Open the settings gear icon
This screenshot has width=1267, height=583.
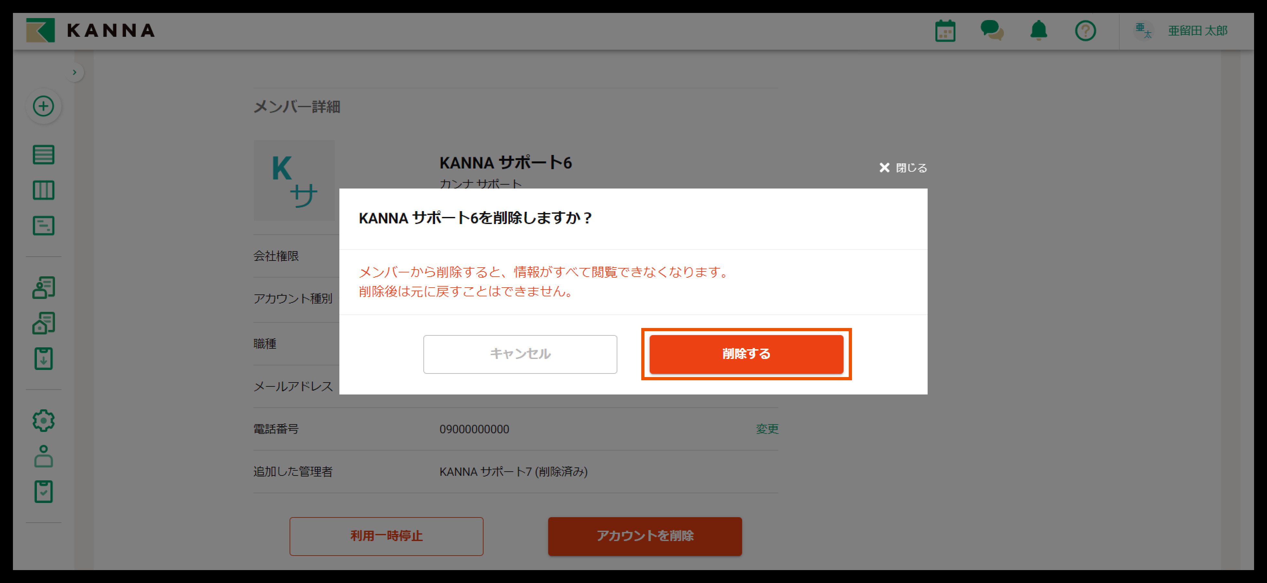pyautogui.click(x=43, y=421)
